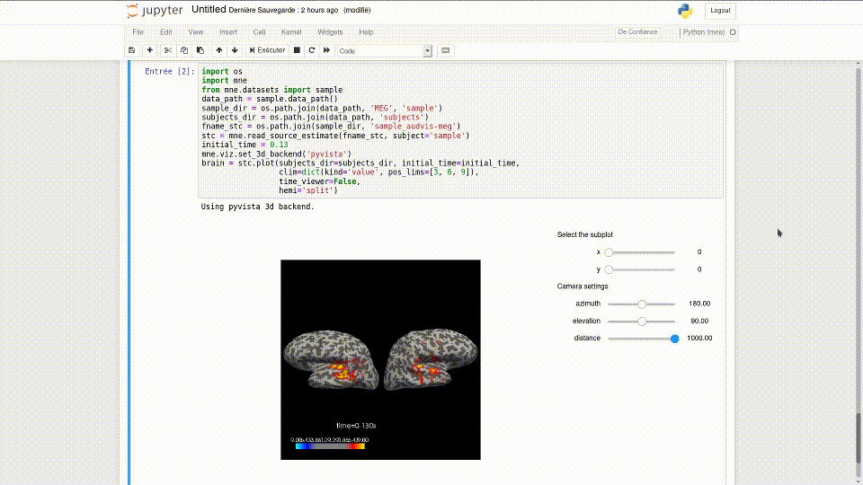
Task: Open the Cell menu
Action: [259, 32]
